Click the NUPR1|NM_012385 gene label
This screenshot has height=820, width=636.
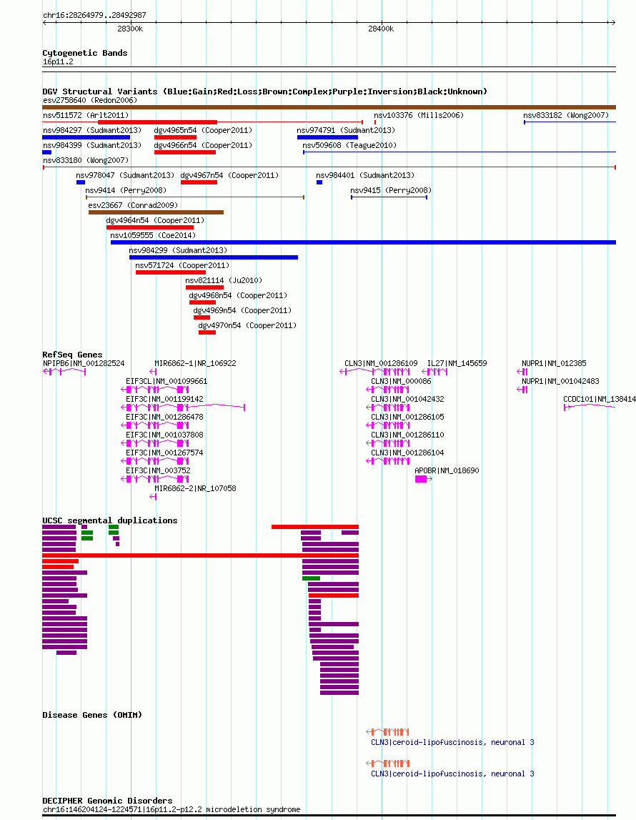pyautogui.click(x=554, y=363)
